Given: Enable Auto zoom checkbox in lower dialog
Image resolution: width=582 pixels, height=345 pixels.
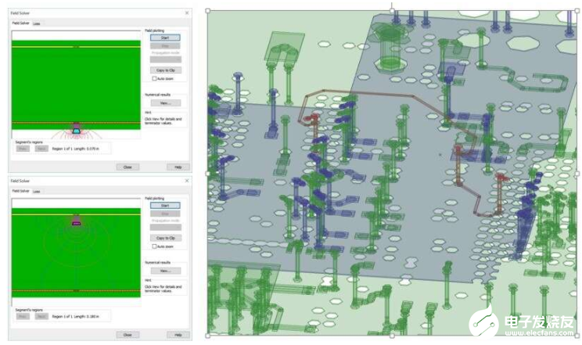Looking at the screenshot, I should (154, 246).
